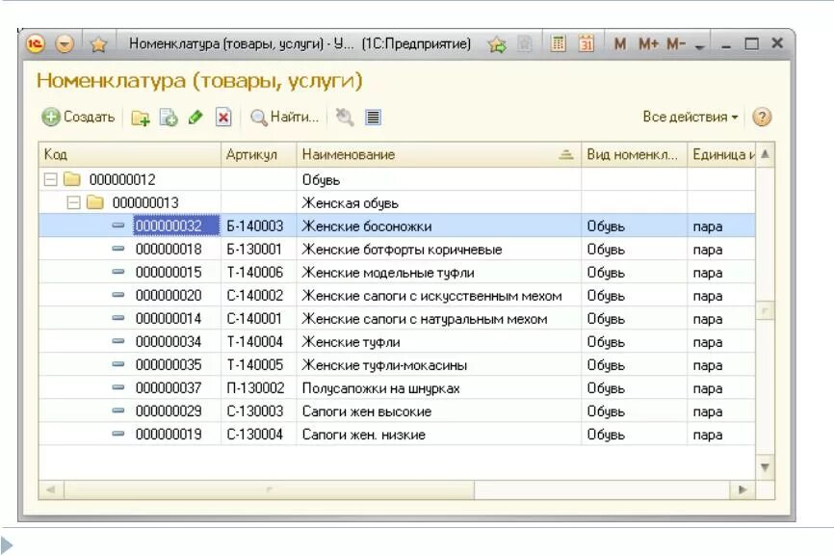The image size is (834, 556).
Task: Click the Найти... search button
Action: (284, 117)
